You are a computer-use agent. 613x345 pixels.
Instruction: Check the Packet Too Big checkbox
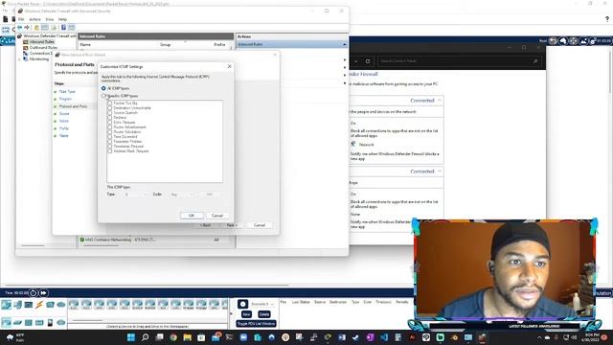110,103
